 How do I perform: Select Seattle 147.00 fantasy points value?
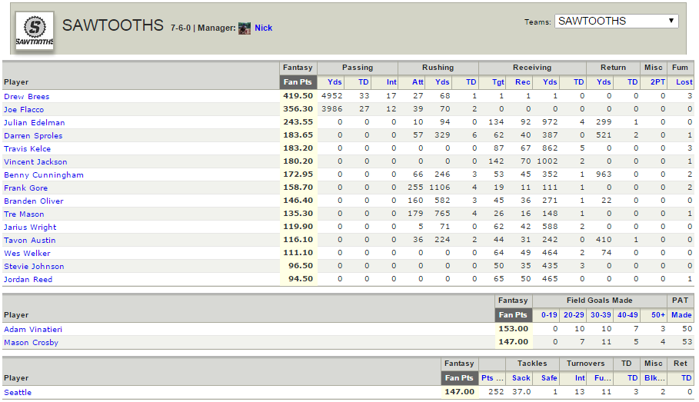460,392
